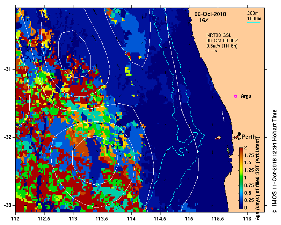Click the '115' longitude axis label
Viewport: 281px width, 225px height.
coord(189,219)
